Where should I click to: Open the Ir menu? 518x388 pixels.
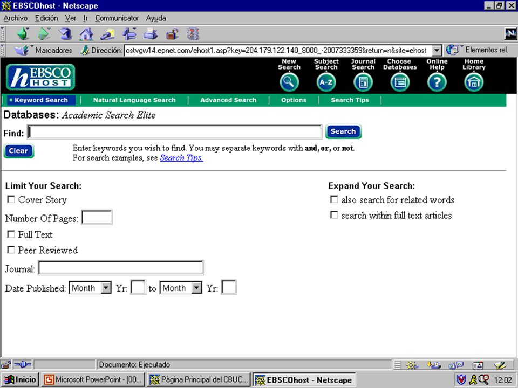pyautogui.click(x=86, y=18)
